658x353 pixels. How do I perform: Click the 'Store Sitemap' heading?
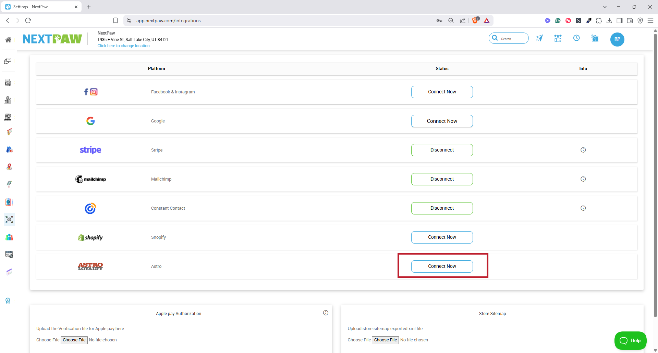click(x=492, y=313)
